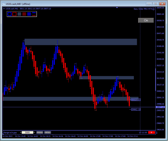The height and width of the screenshot is (141, 168).
Task: Select the lower support zone near 30041
Action: [71, 99]
